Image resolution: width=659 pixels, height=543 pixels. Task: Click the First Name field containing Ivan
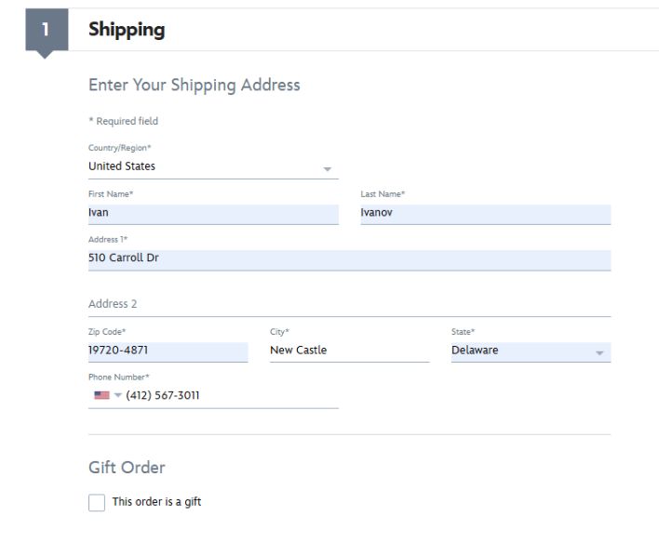(212, 213)
